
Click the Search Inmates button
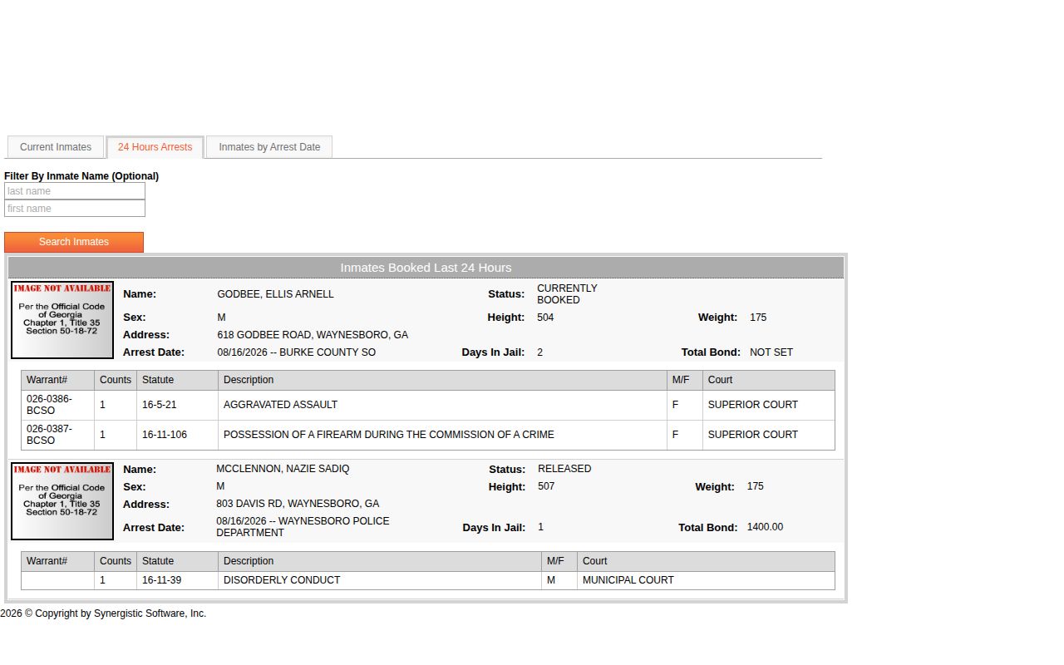click(74, 242)
